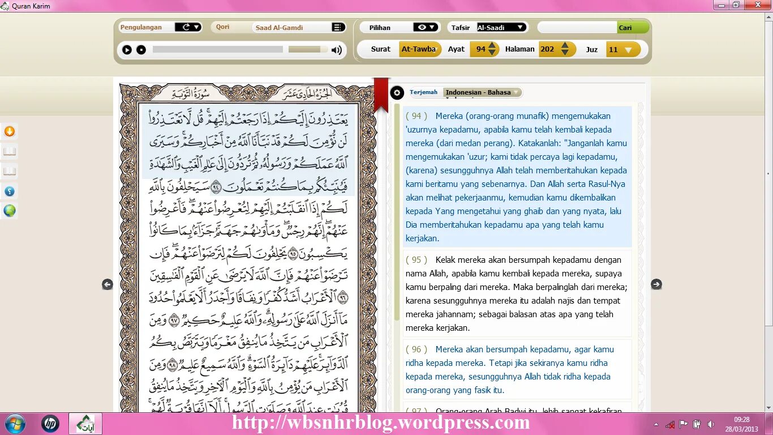Click the red bookmark ribbon on the page
The image size is (773, 435).
[x=381, y=95]
